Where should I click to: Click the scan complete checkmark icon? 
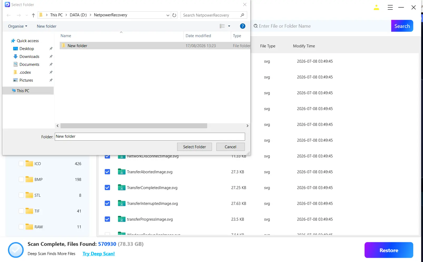point(16,250)
